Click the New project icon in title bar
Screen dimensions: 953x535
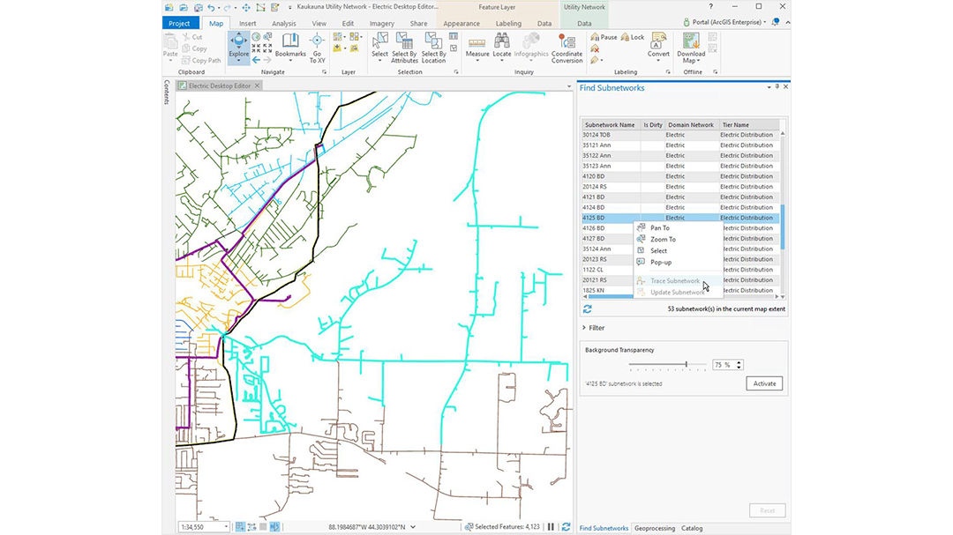point(169,7)
